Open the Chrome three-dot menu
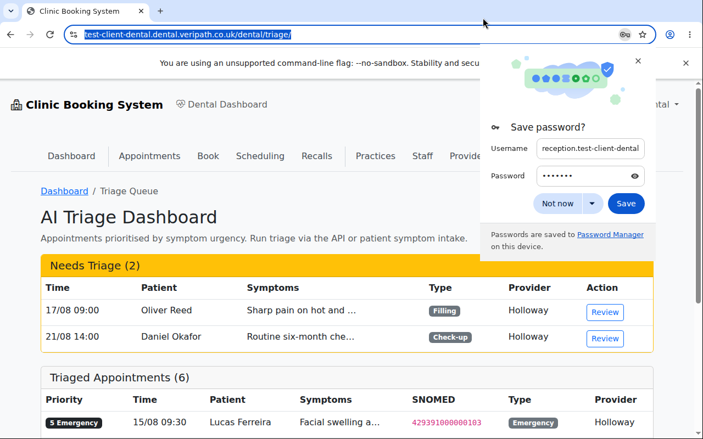703x439 pixels. coord(690,35)
